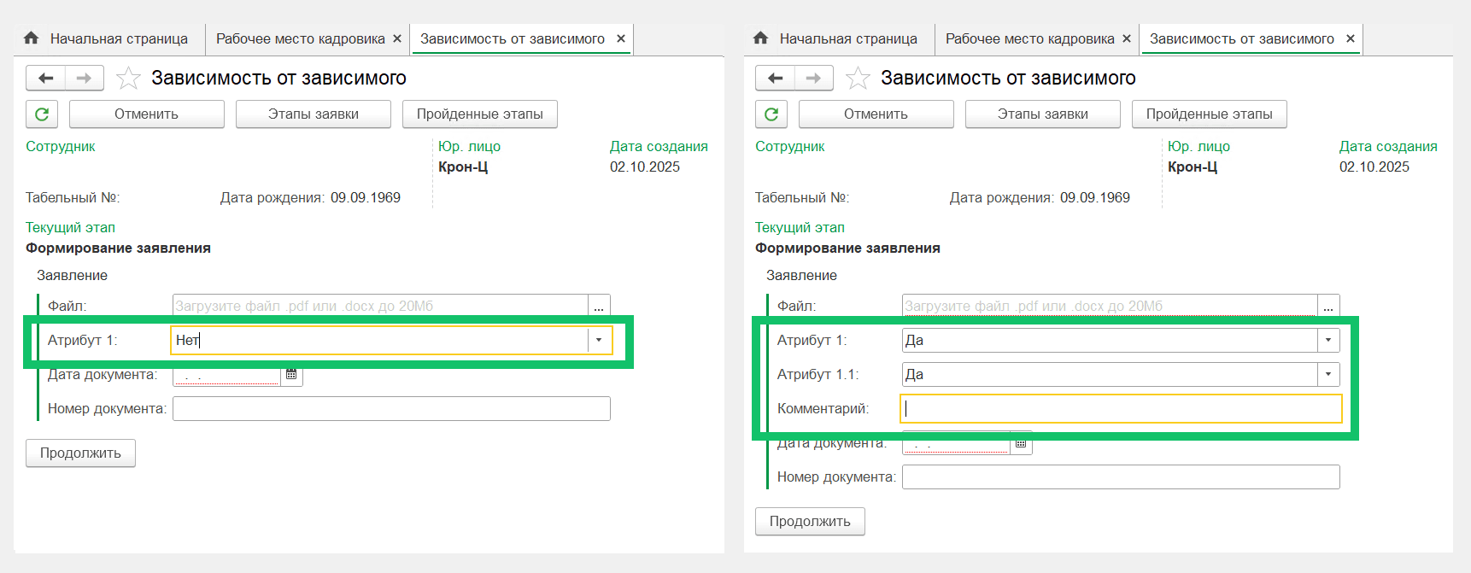Open the calendar picker in the form with Комментарий
The image size is (1471, 573).
click(1021, 442)
